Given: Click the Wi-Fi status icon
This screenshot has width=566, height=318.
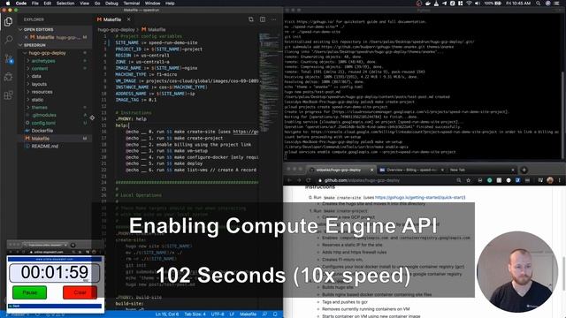Looking at the screenshot, I should pyautogui.click(x=469, y=4).
